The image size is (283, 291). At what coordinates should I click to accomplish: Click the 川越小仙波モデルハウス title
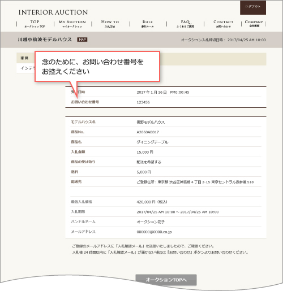tap(45, 40)
